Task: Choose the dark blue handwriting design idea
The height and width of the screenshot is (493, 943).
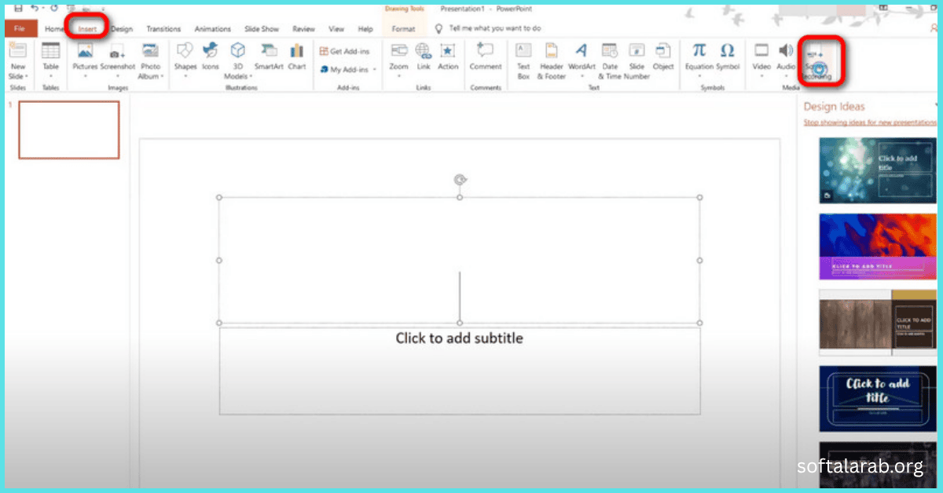Action: tap(878, 399)
